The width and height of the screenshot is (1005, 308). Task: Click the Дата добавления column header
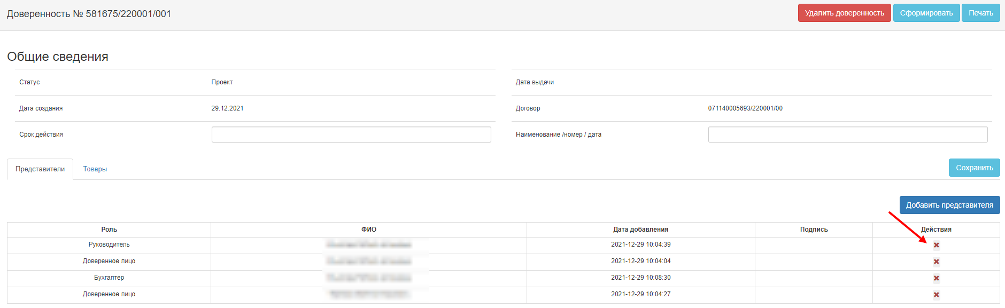640,230
